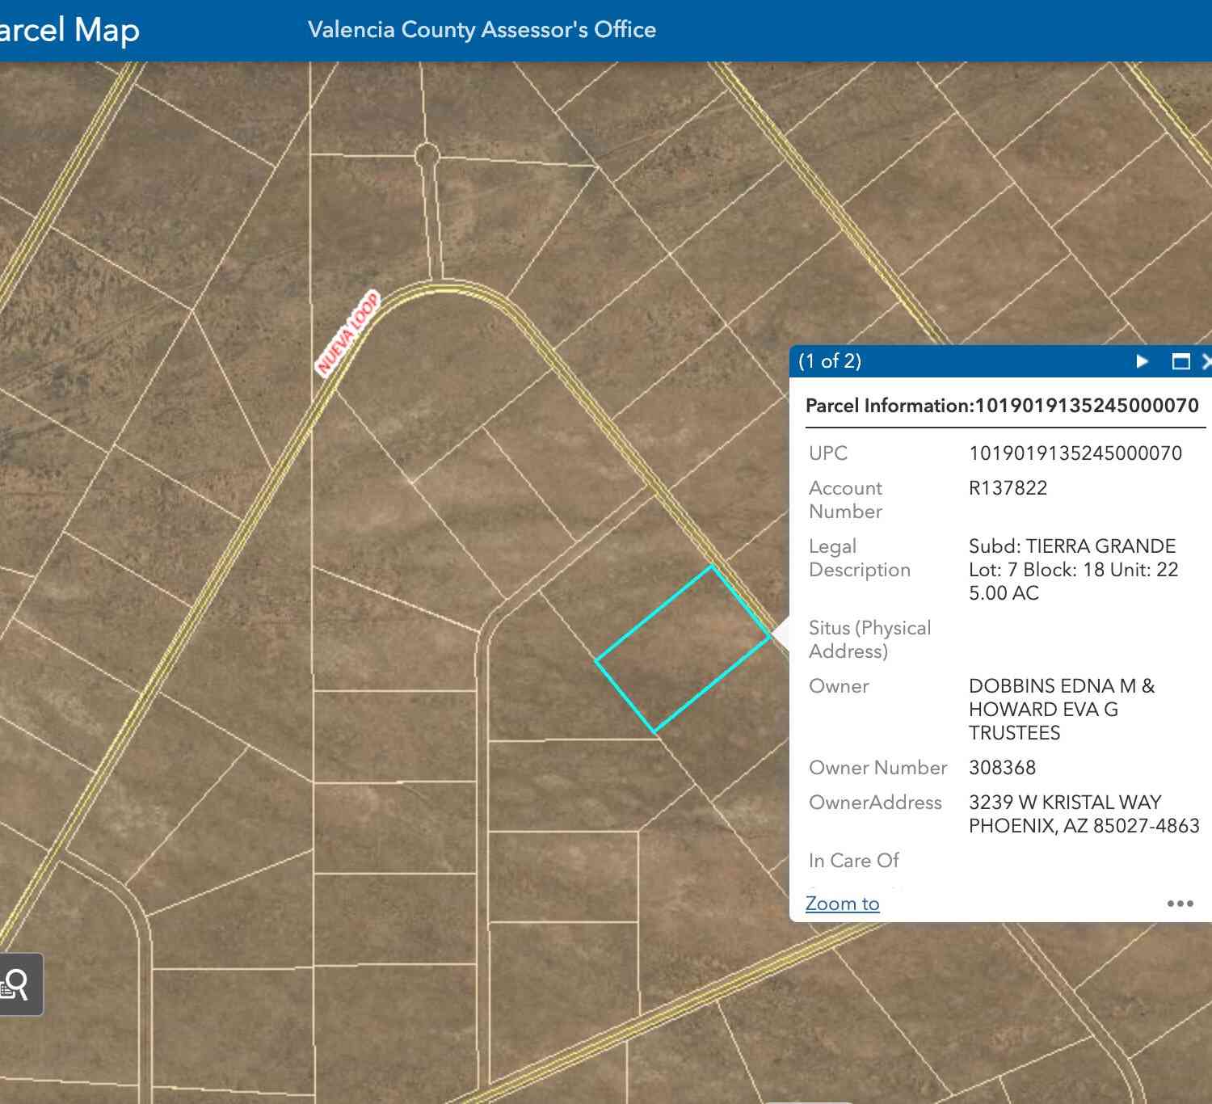Click the Zoom to link

tap(842, 904)
